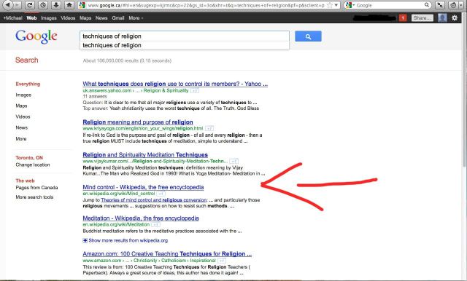This screenshot has height=281, width=467.
Task: Bookmark the page with the star icon
Action: tap(329, 5)
